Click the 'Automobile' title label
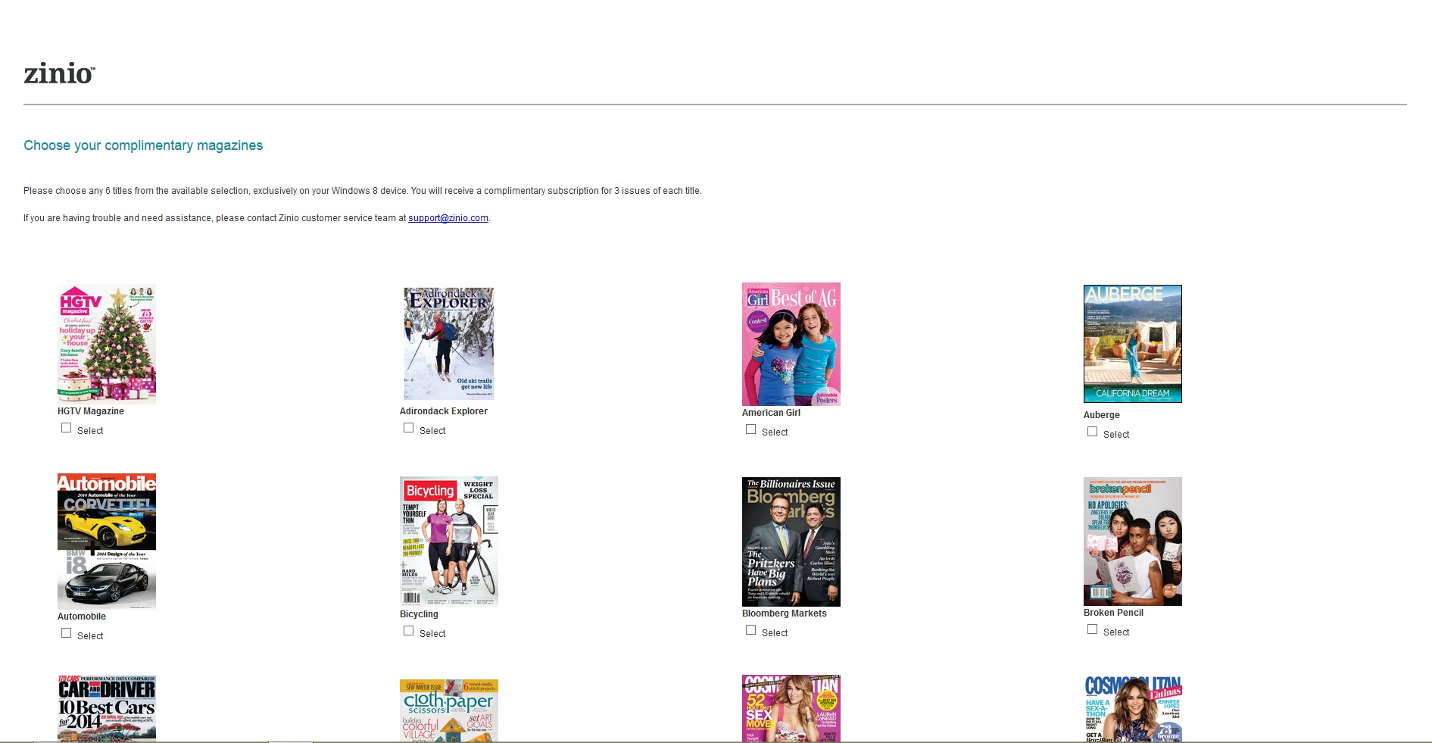This screenshot has height=743, width=1432. [x=82, y=617]
